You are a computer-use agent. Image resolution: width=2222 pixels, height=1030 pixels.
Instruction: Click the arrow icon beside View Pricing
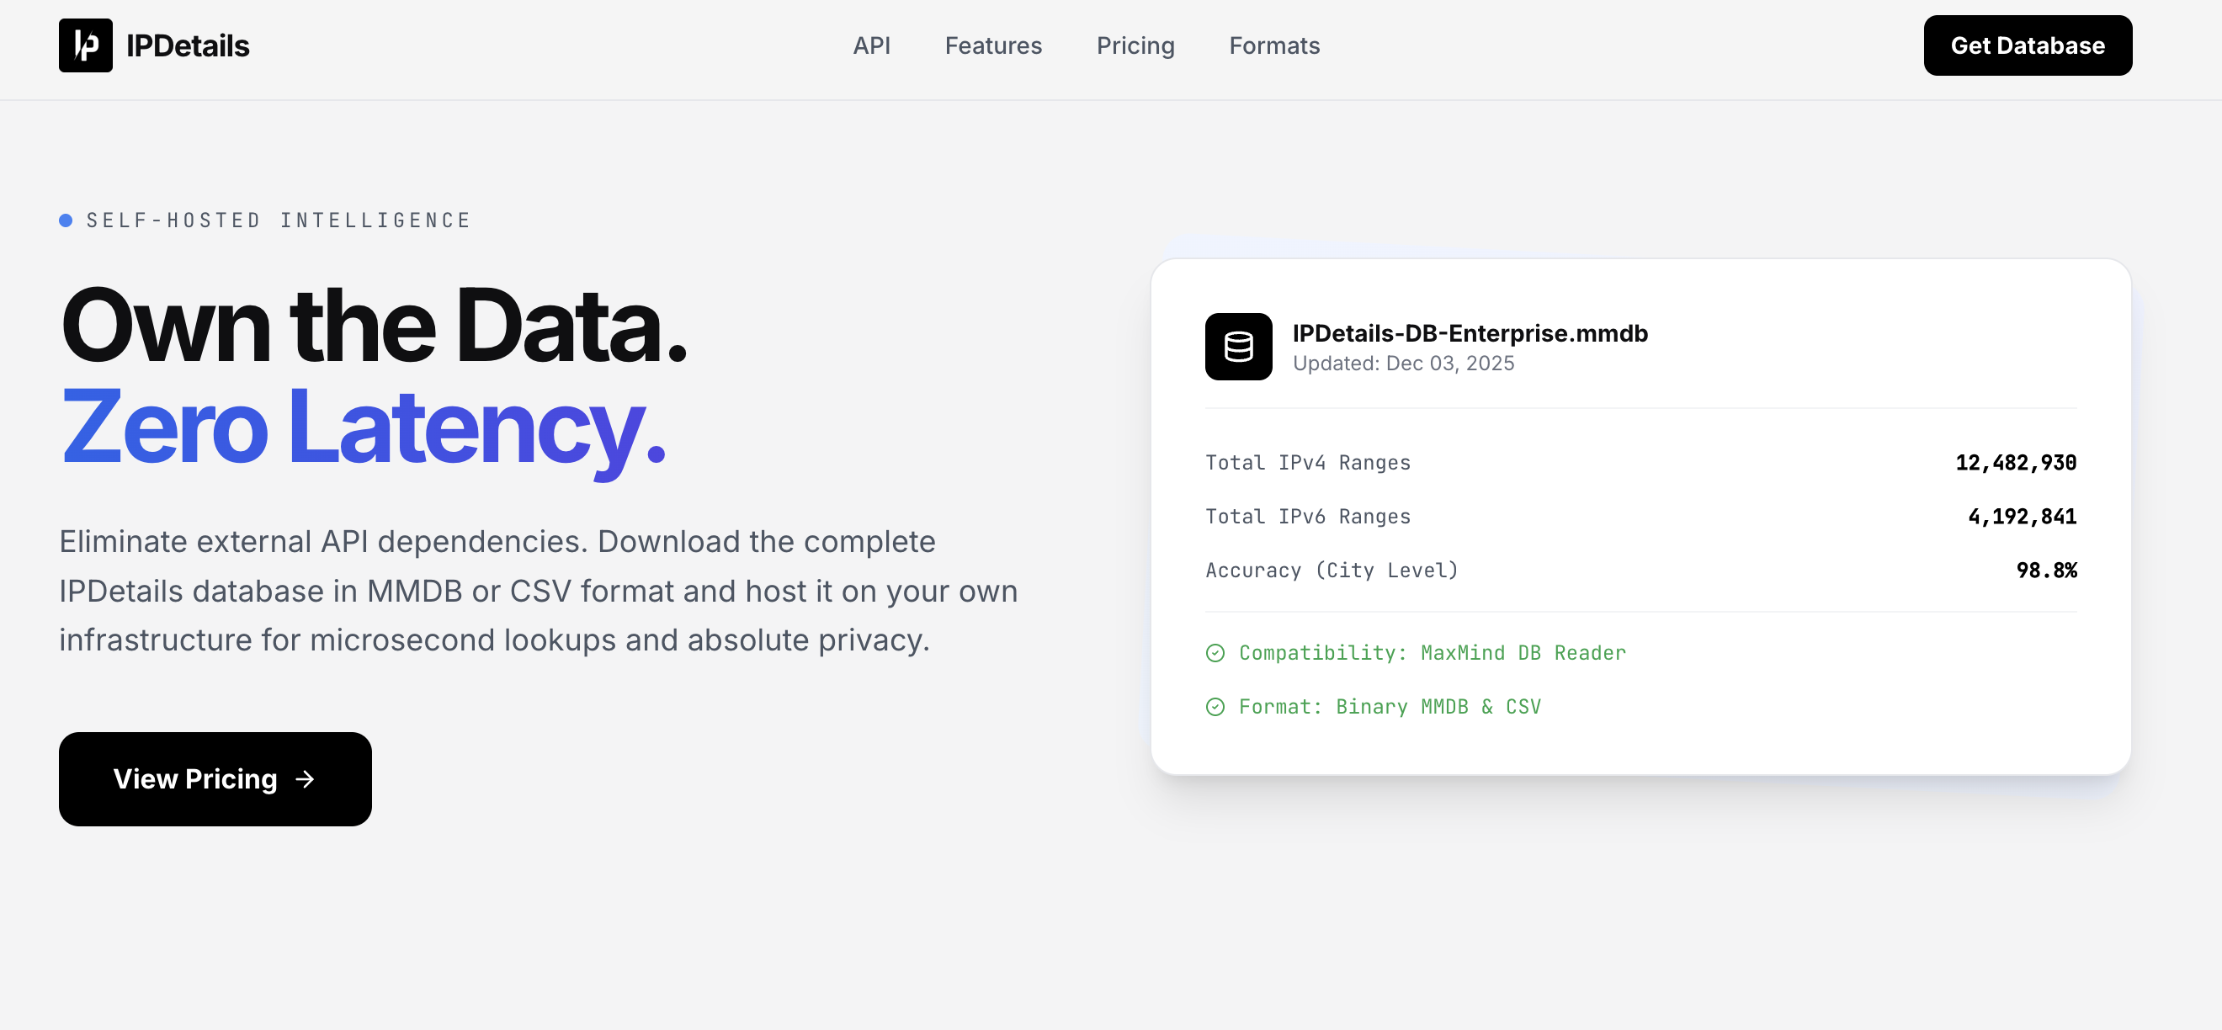pyautogui.click(x=305, y=779)
